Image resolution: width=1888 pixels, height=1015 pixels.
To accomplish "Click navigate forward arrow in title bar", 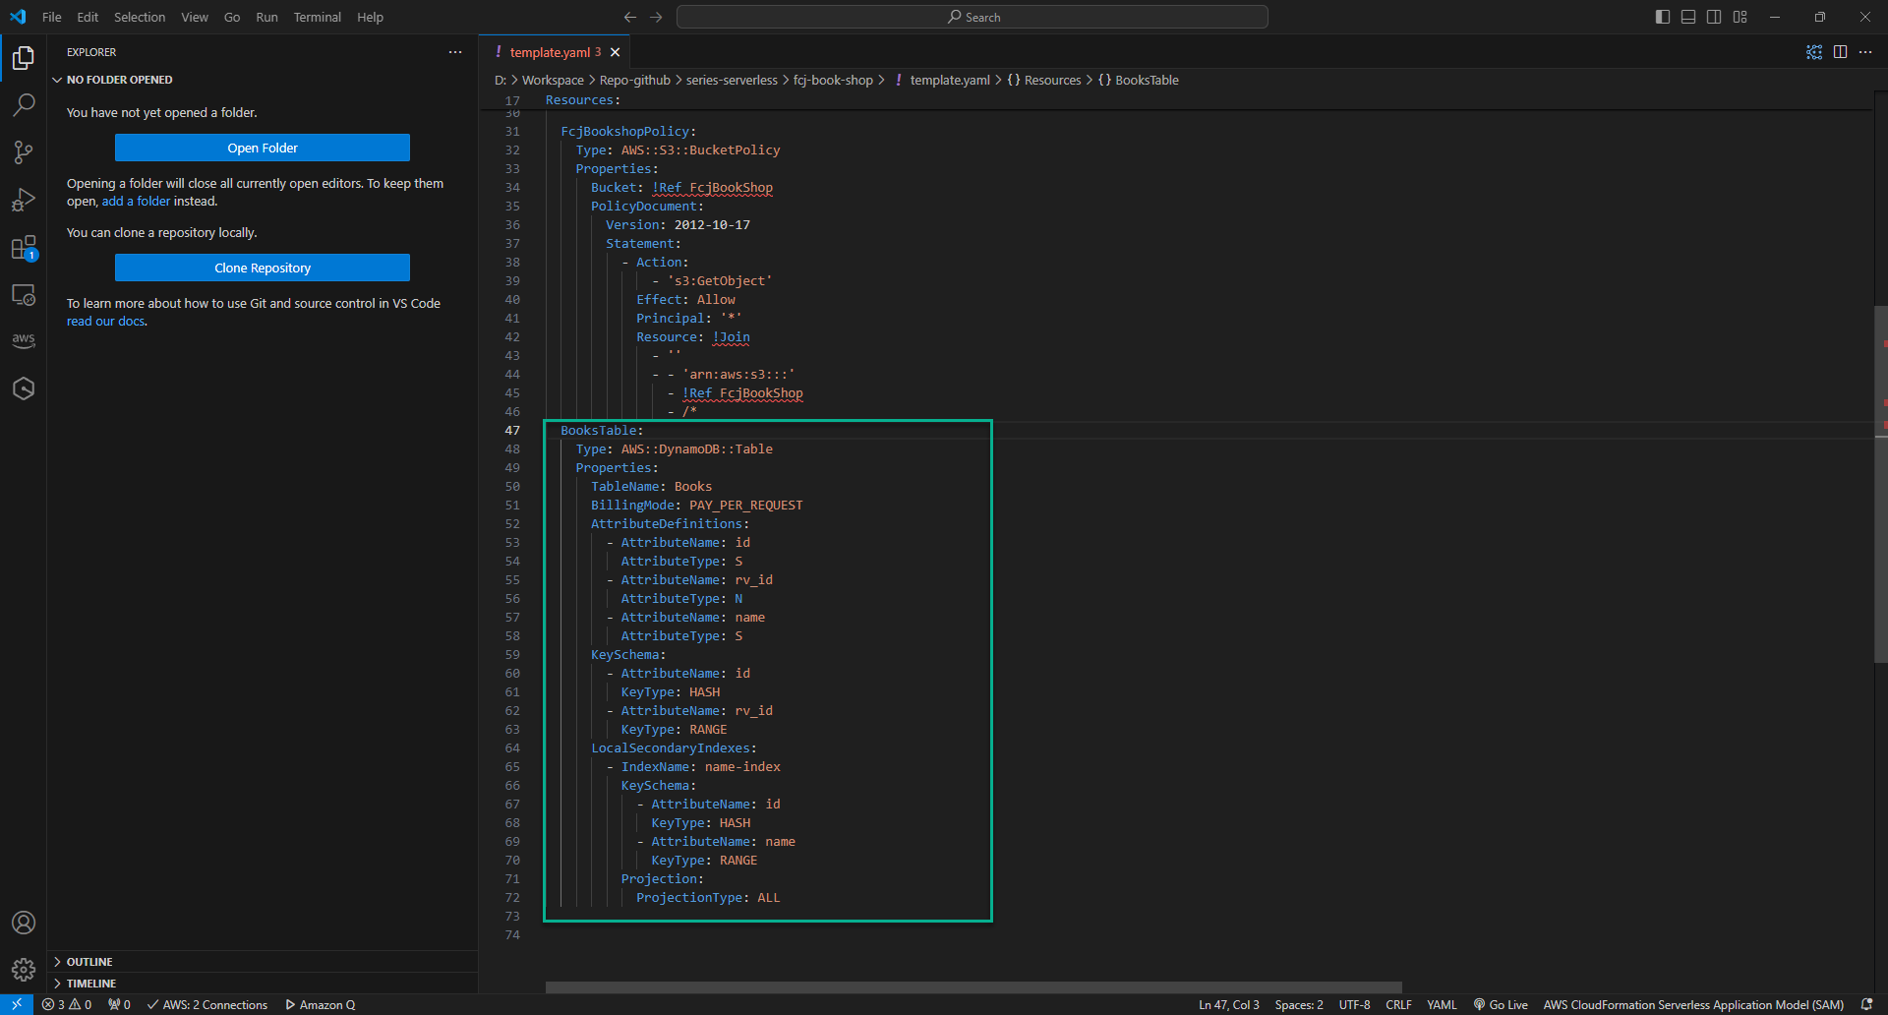I will point(656,17).
